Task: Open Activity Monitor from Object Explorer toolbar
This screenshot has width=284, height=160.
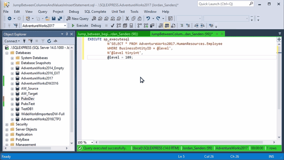Action: point(55,41)
